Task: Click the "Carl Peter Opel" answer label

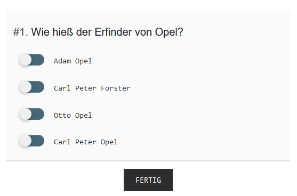Action: pyautogui.click(x=86, y=142)
